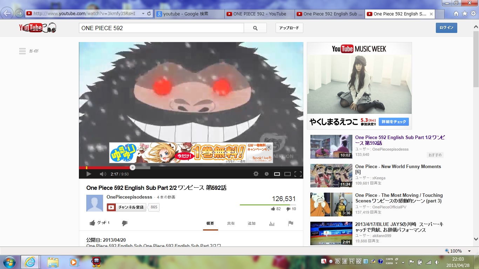This screenshot has width=479, height=269.
Task: Click the Watch Later clock icon
Action: (267, 174)
